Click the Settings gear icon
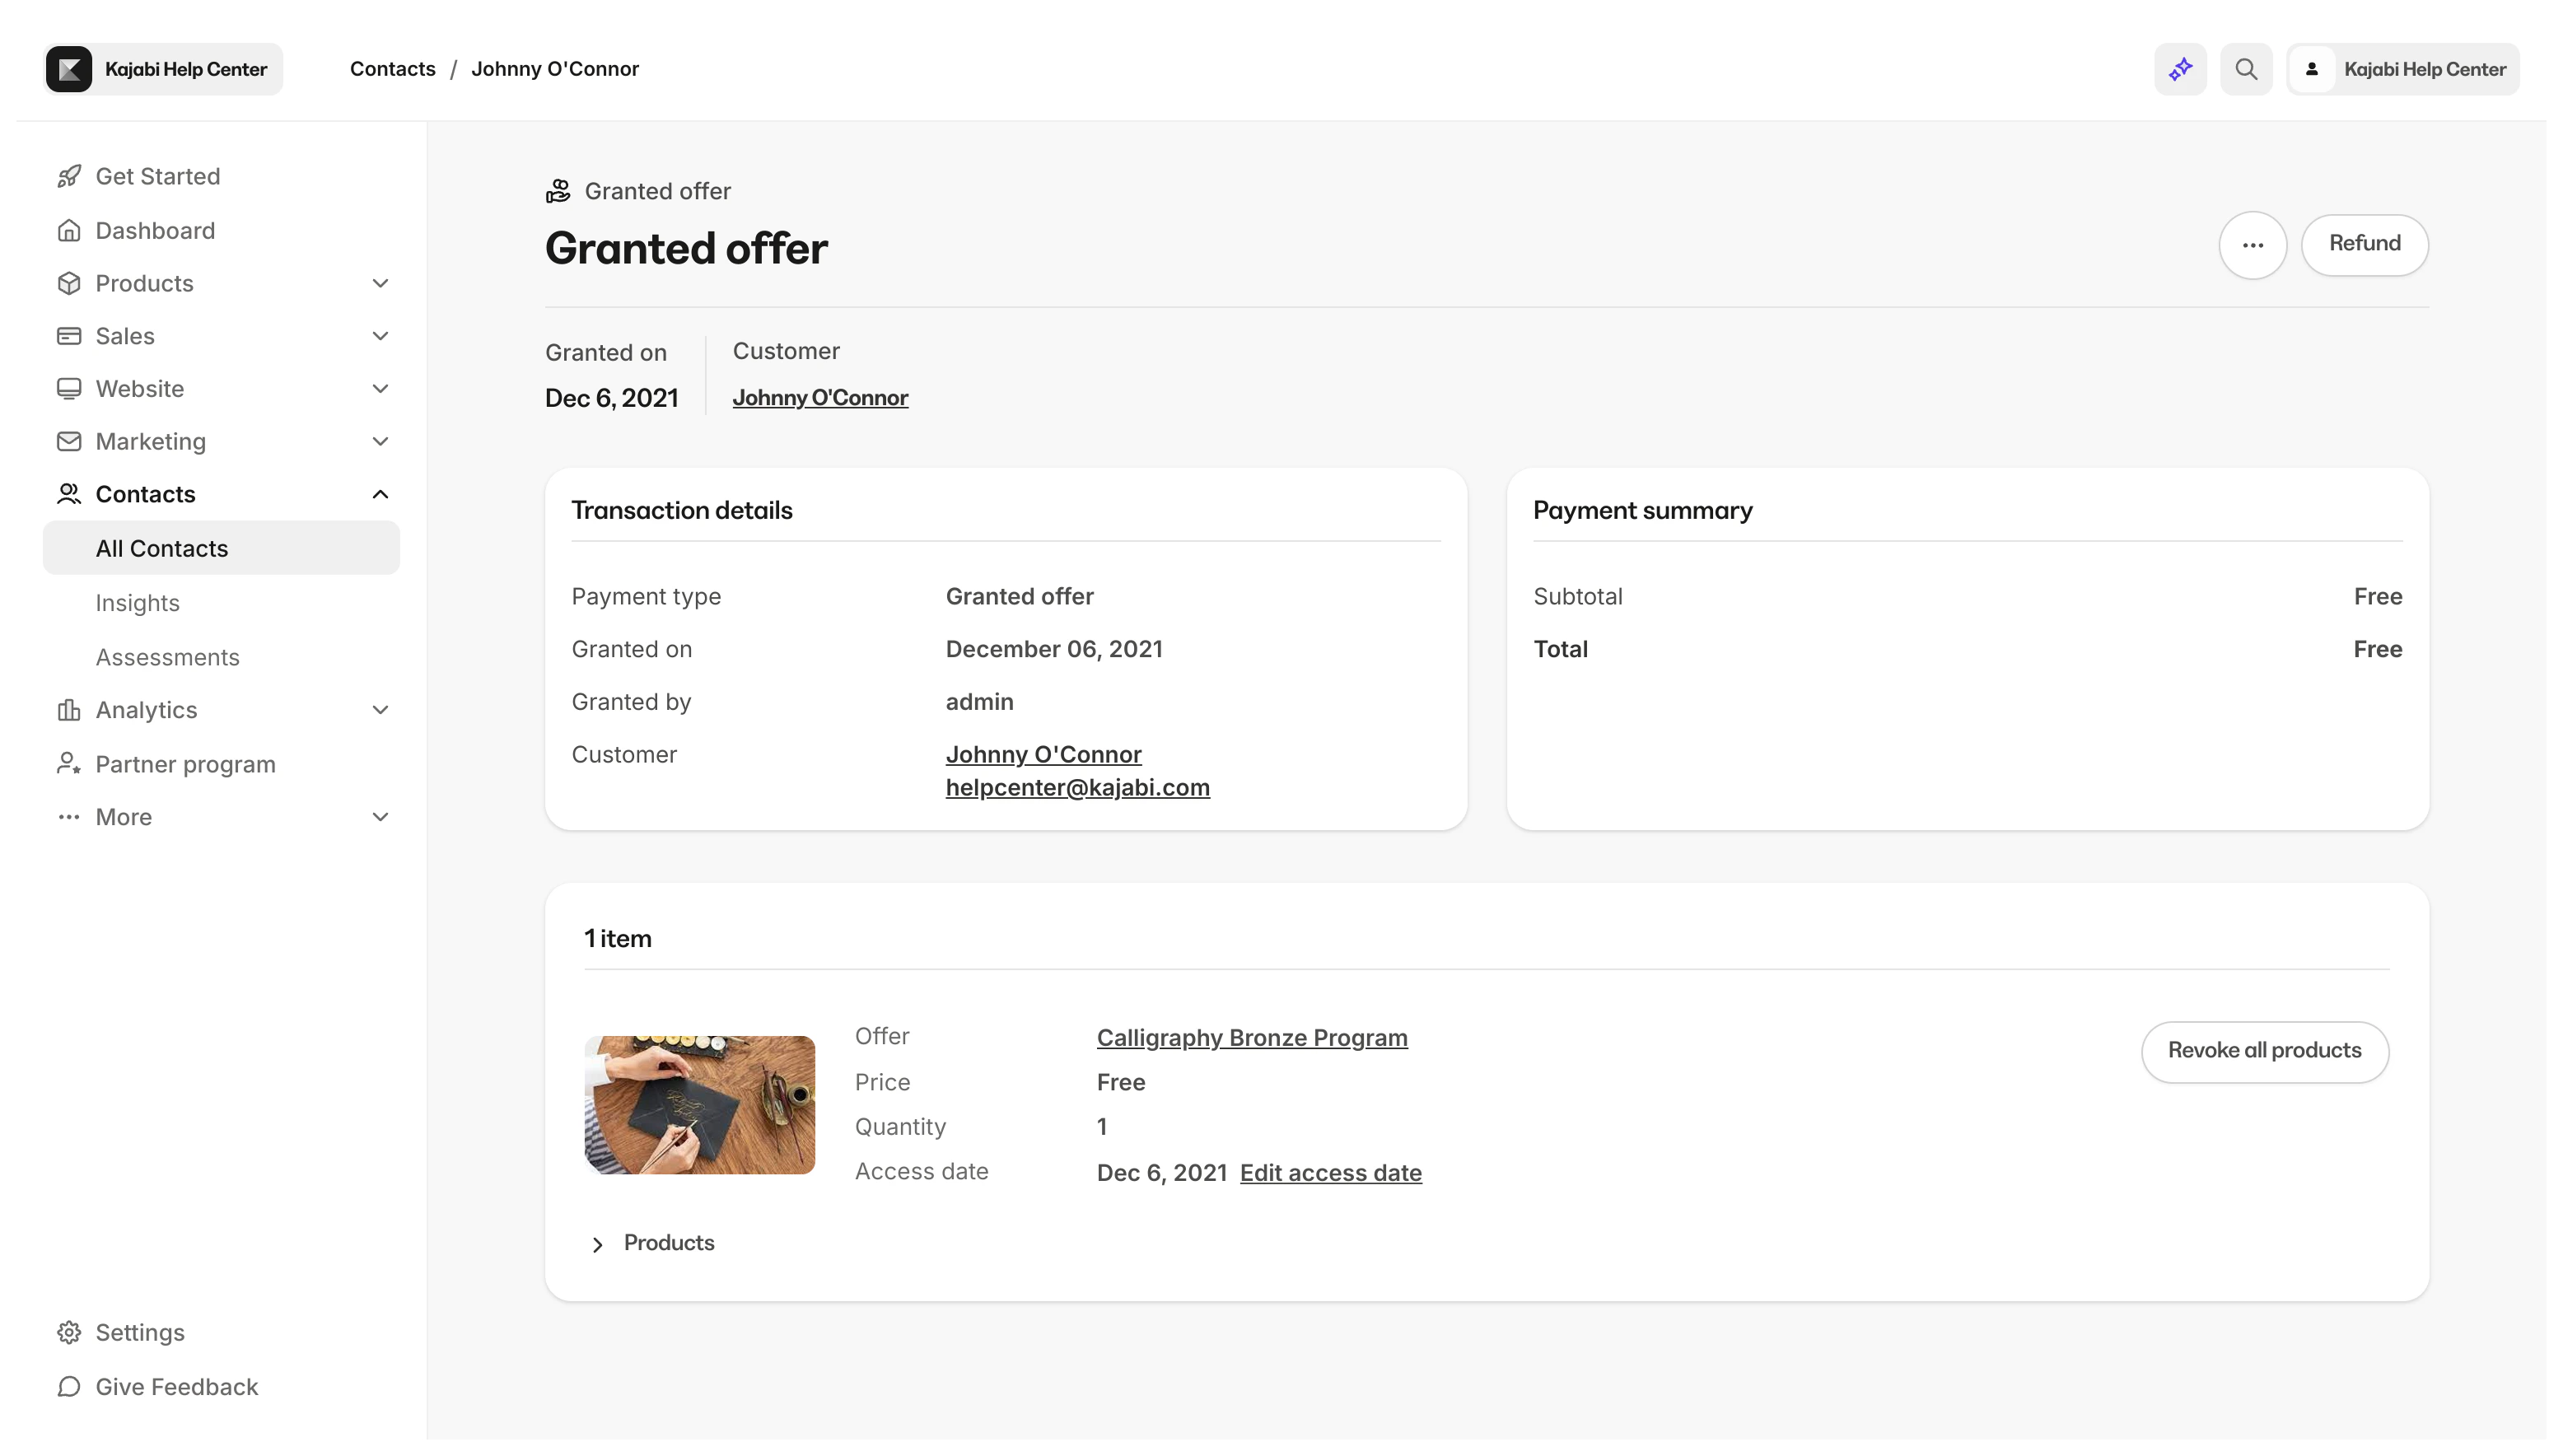2563x1456 pixels. pyautogui.click(x=68, y=1332)
